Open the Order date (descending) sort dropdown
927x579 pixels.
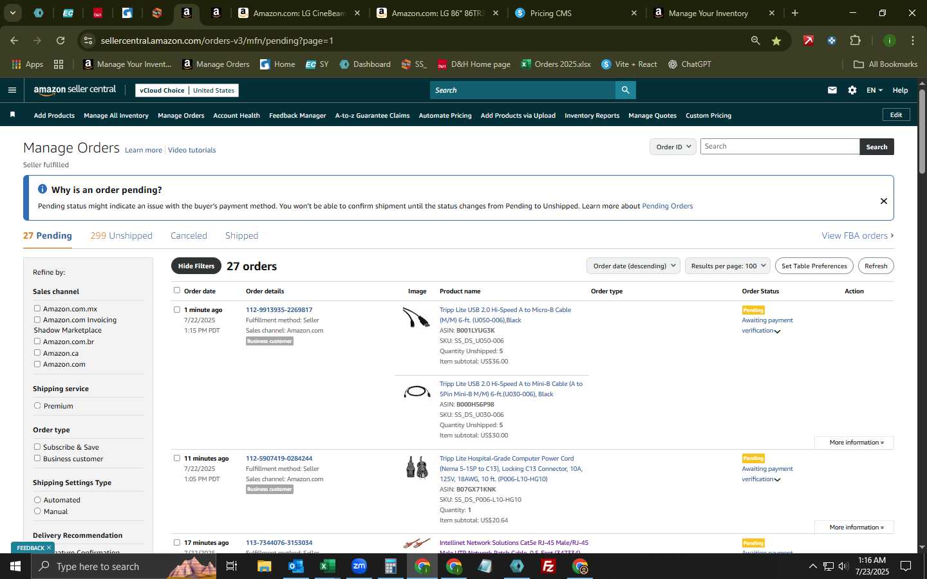(633, 266)
